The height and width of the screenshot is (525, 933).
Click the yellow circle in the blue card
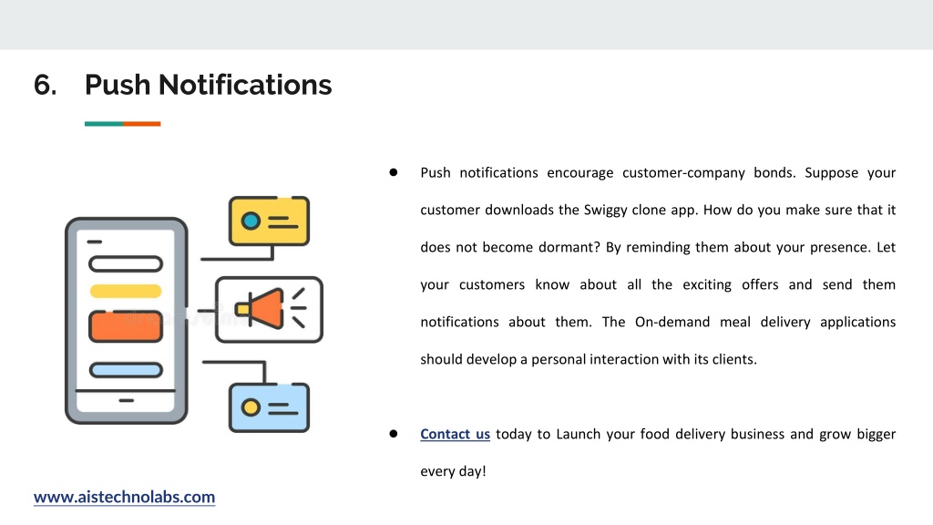[x=251, y=407]
